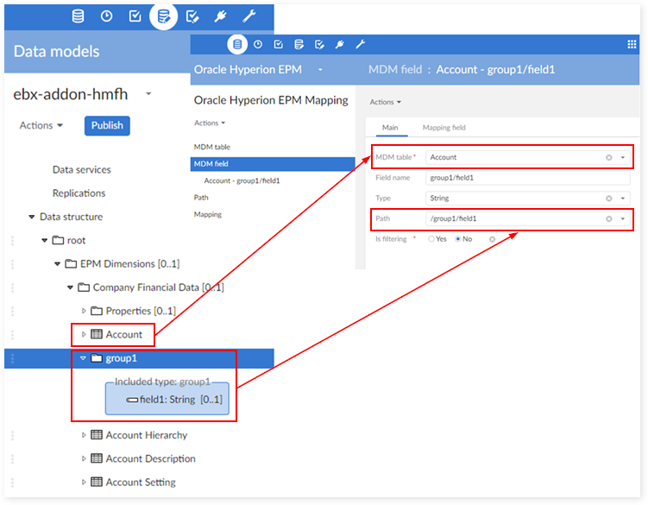Open the MDM table dropdown arrow
The height and width of the screenshot is (505, 648).
(623, 158)
